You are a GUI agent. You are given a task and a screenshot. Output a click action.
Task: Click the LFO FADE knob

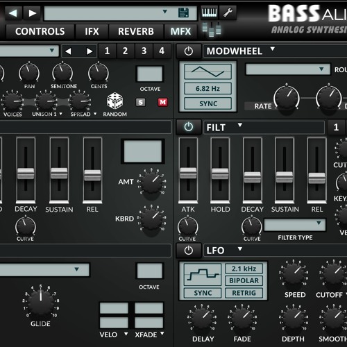pyautogui.click(x=242, y=319)
